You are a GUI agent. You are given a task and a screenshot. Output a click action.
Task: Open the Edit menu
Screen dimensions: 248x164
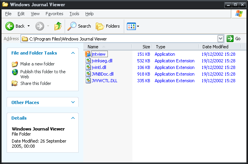[x=21, y=14]
